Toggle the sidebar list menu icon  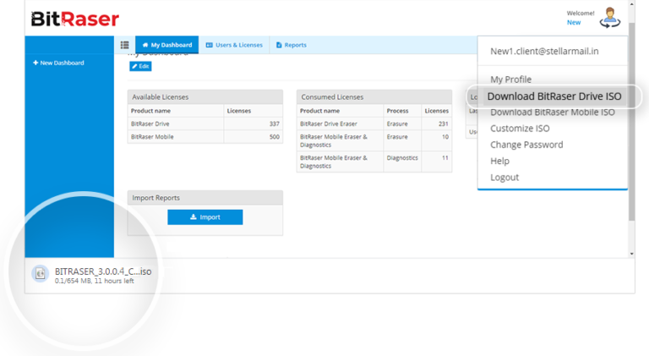point(124,45)
